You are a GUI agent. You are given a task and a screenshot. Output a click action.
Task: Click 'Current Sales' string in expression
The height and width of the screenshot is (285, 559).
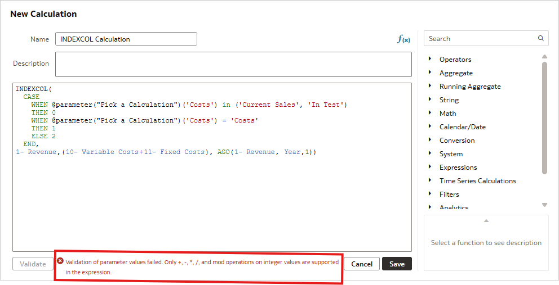point(269,105)
